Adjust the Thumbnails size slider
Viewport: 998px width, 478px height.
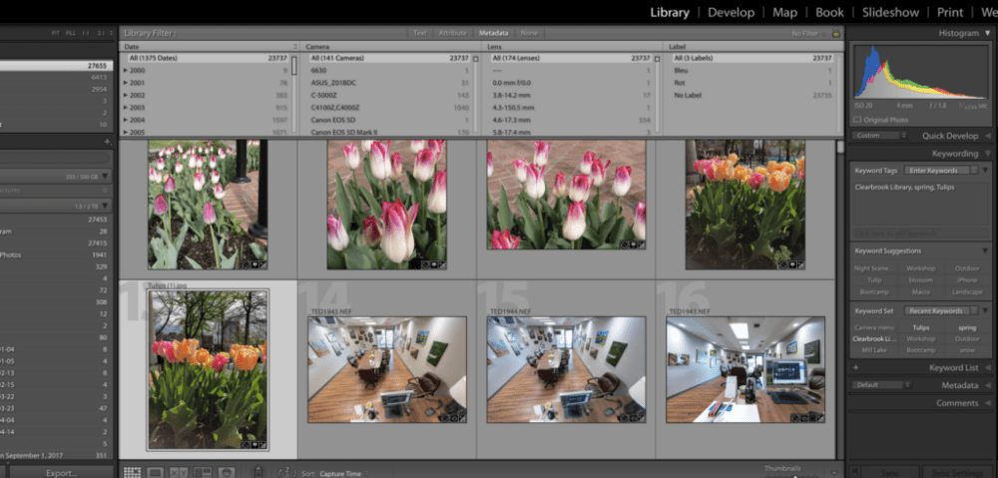pos(795,475)
